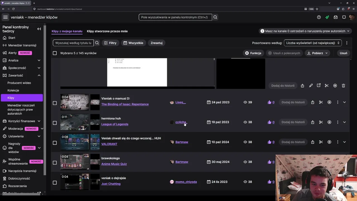The image size is (357, 201).
Task: Open the help question mark icon
Action: [319, 17]
